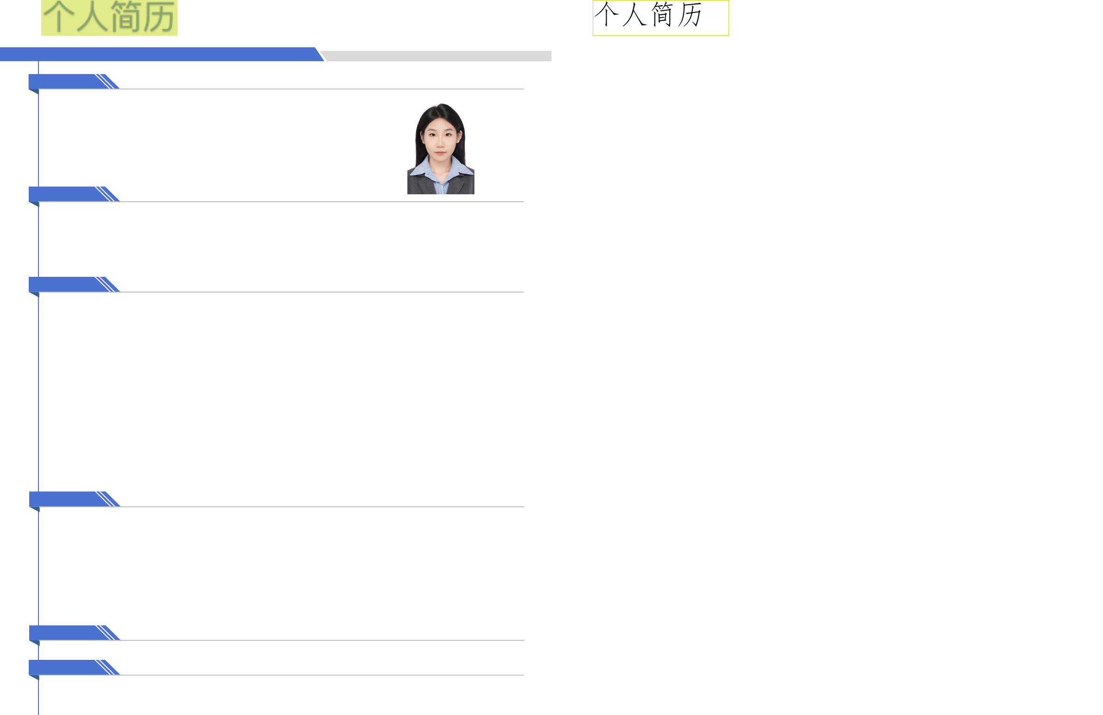The image size is (1103, 715).
Task: Click the dark fold triangle under first banner
Action: point(35,91)
